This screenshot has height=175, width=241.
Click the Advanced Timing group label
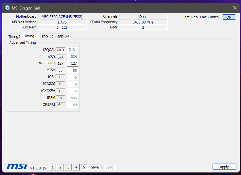click(x=23, y=42)
